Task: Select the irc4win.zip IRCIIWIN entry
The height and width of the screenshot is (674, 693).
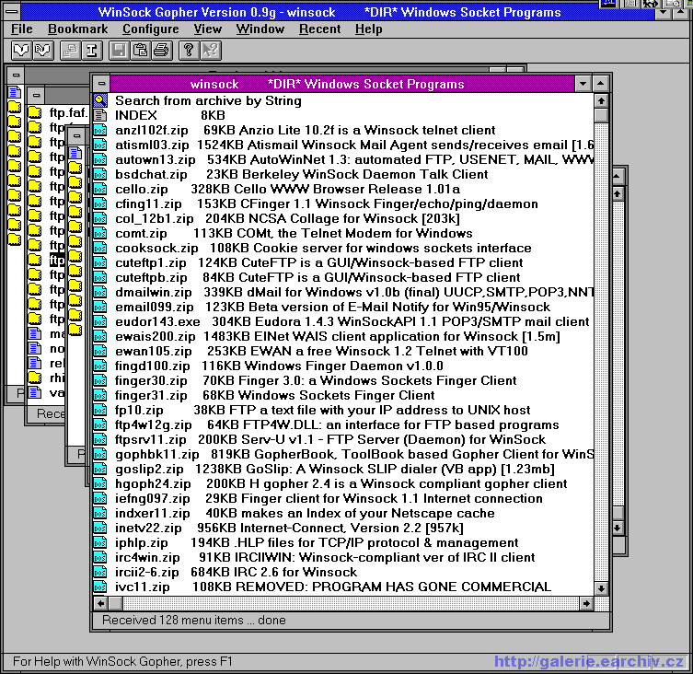Action: point(325,558)
